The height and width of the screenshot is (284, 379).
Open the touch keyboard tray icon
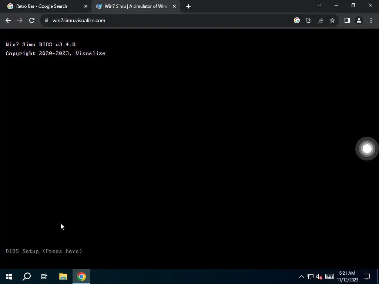[x=329, y=277]
